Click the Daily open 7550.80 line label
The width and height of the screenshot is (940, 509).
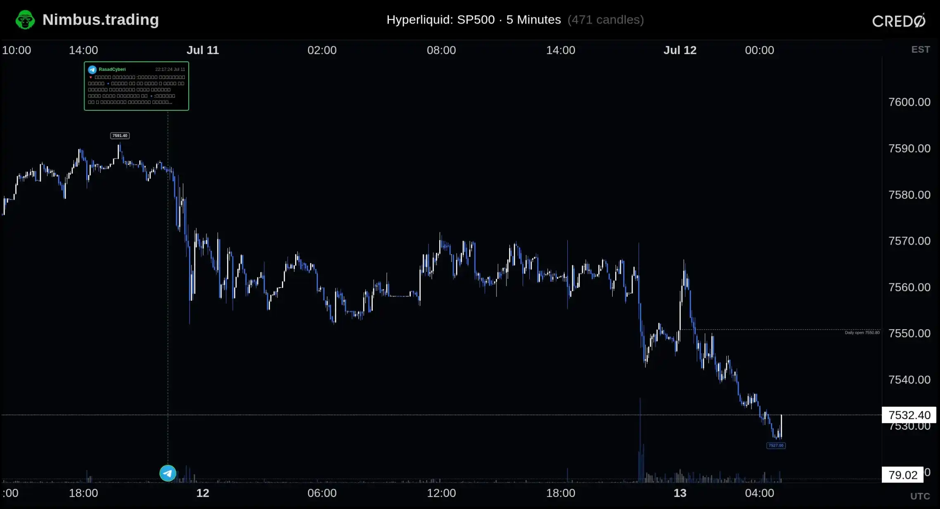point(862,332)
